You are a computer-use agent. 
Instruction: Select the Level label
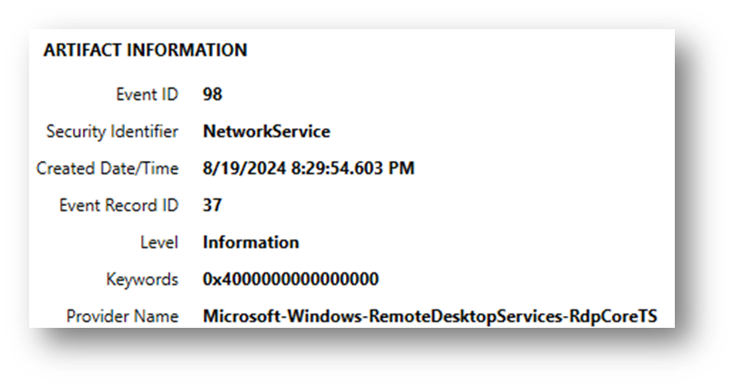[x=159, y=242]
